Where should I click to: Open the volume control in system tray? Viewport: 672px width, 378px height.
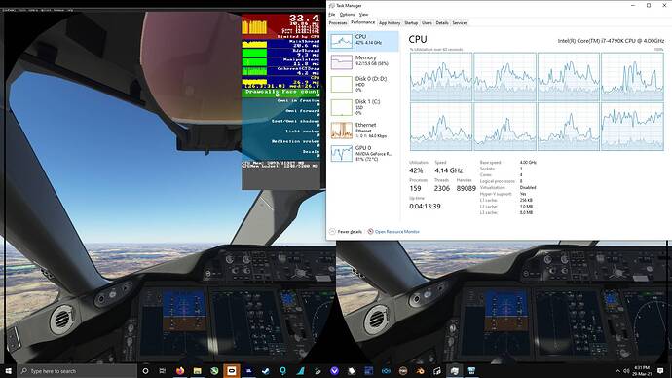626,371
